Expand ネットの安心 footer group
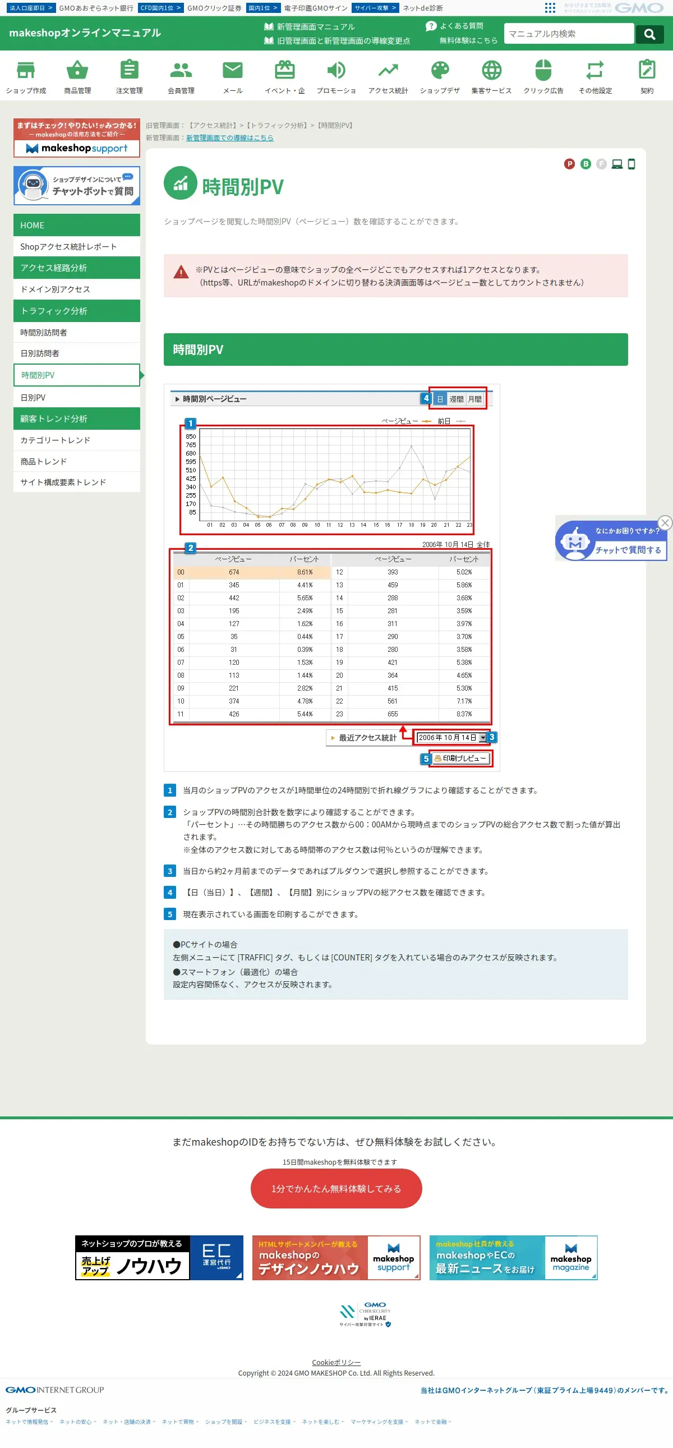The height and width of the screenshot is (1448, 673). click(77, 1422)
